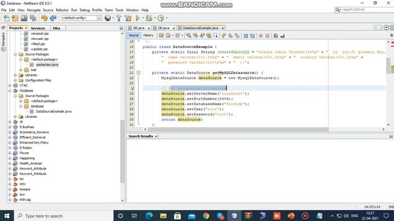Image resolution: width=394 pixels, height=221 pixels.
Task: Open the Navigate menu
Action: 34,10
